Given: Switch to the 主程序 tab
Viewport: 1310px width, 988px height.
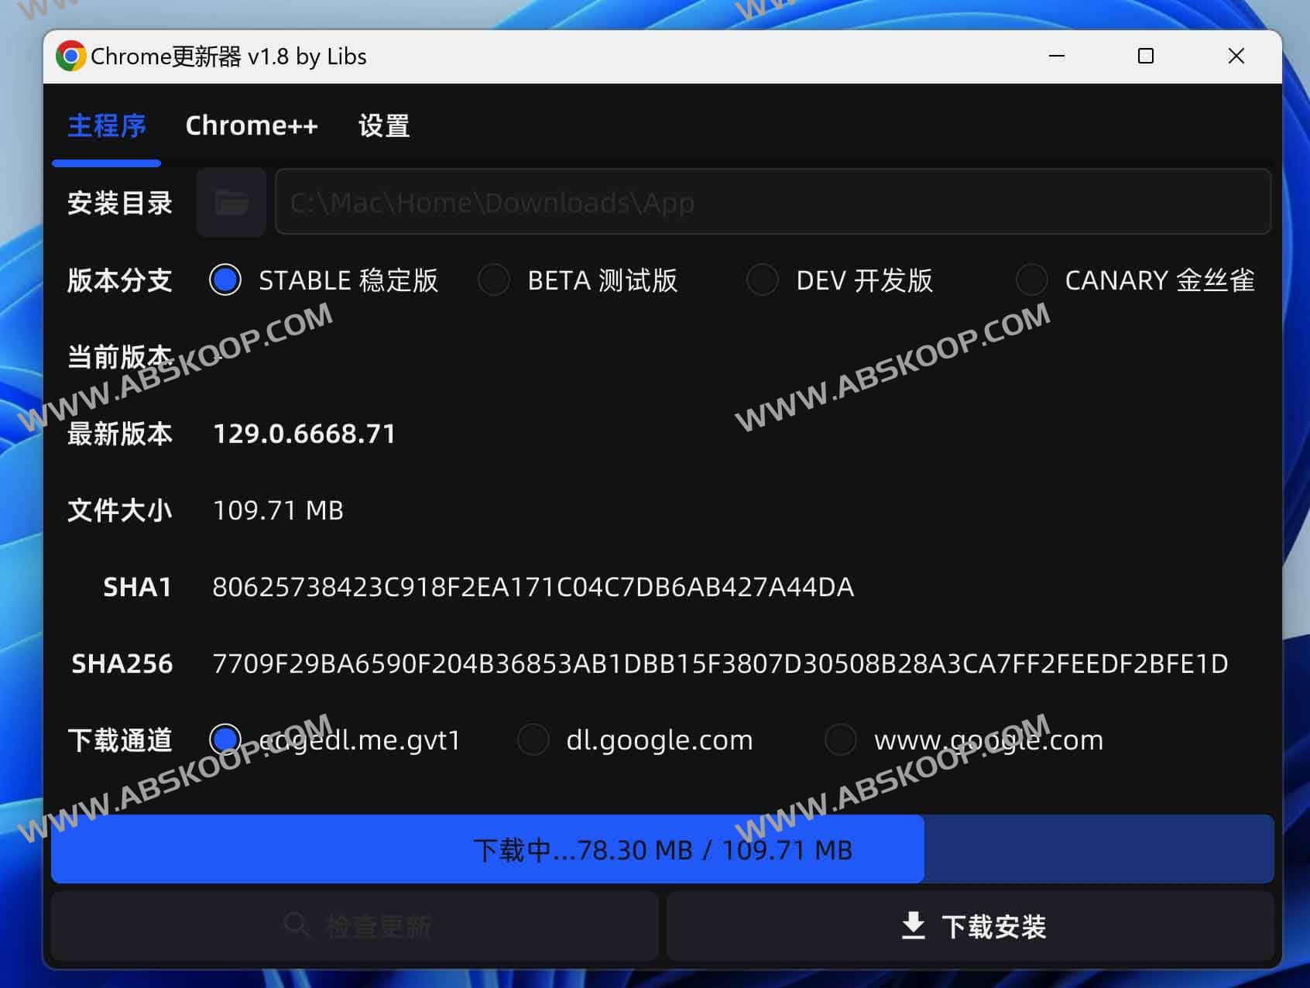Looking at the screenshot, I should 106,126.
